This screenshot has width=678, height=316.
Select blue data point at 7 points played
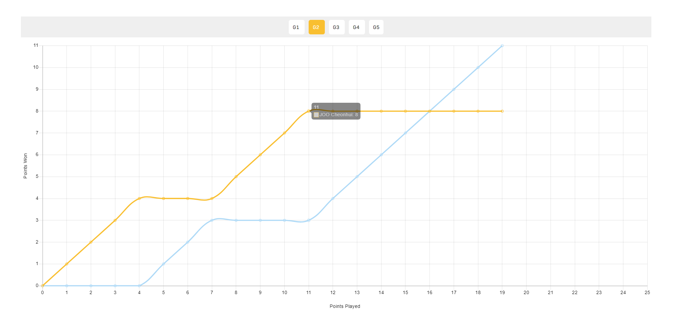click(212, 220)
